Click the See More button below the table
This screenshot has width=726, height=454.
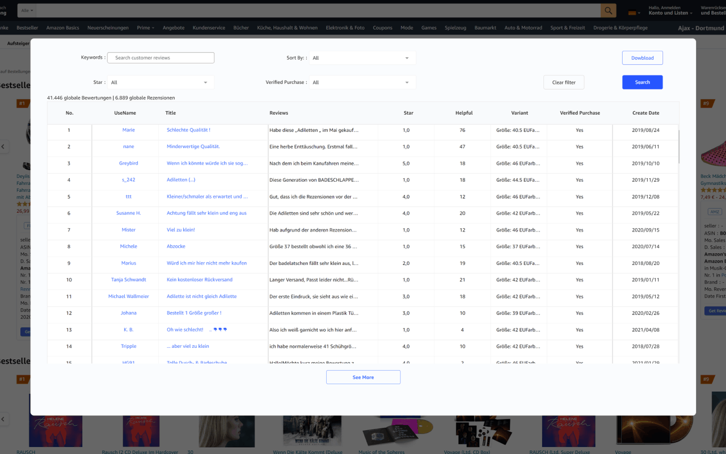point(363,377)
